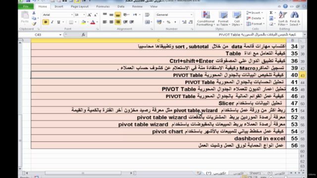Expand the Name Box C43 dropdown
Viewport: 317px width, 178px height.
60,35
